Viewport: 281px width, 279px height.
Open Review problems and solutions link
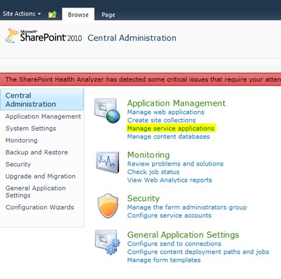[x=175, y=164]
